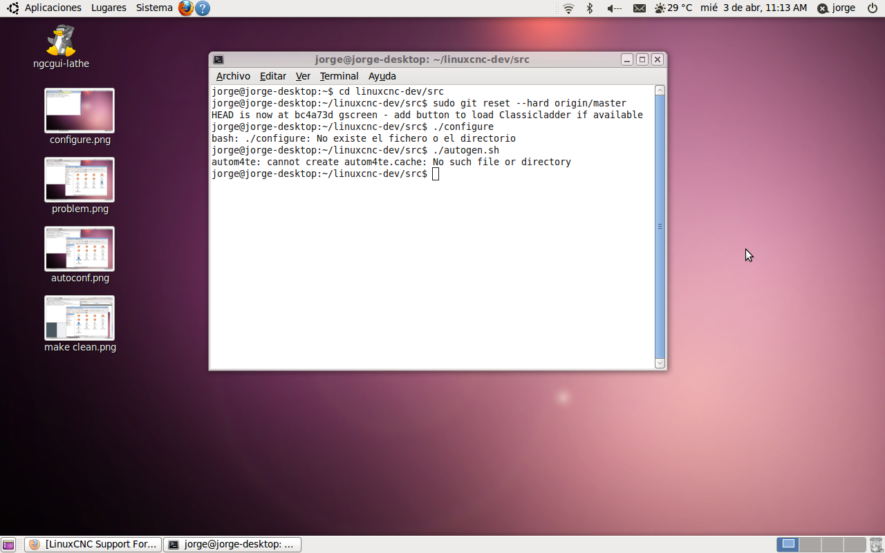Click the blue Help question mark icon
885x553 pixels.
point(203,8)
